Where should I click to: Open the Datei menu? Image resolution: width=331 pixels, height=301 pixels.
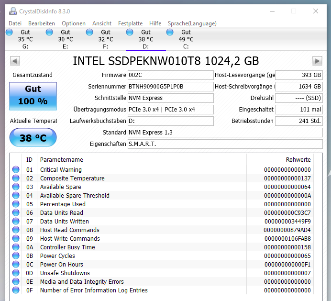[x=15, y=23]
